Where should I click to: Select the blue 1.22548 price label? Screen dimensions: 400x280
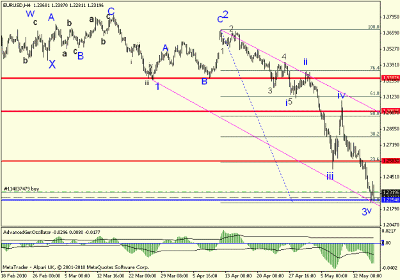point(390,199)
